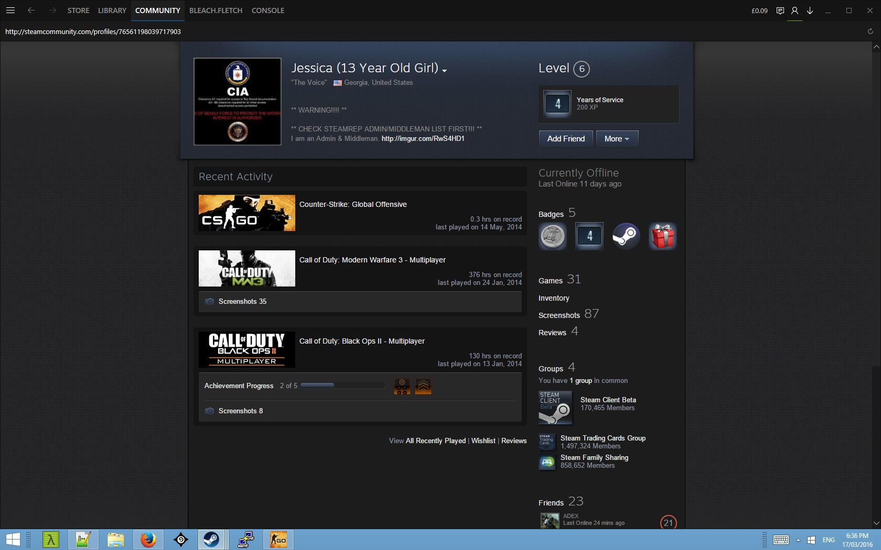The width and height of the screenshot is (881, 550).
Task: Click the account profile icon
Action: [794, 10]
